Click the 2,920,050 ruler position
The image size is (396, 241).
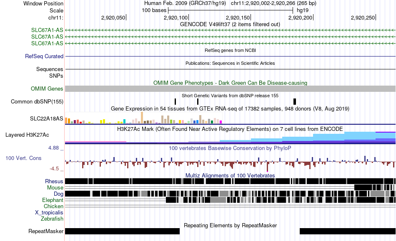(x=113, y=17)
